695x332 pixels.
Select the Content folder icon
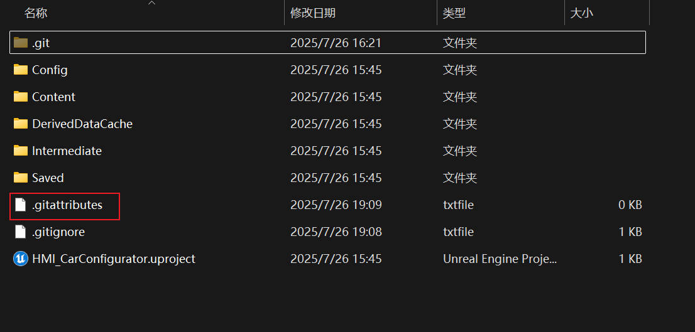pos(20,97)
